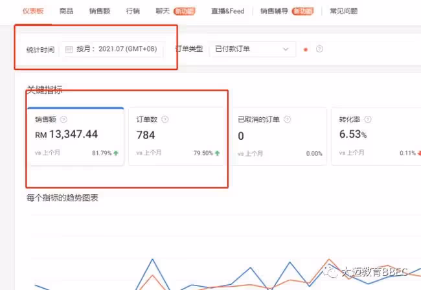The height and width of the screenshot is (290, 421).
Task: Click the help icon beside 订单数
Action: click(x=165, y=119)
